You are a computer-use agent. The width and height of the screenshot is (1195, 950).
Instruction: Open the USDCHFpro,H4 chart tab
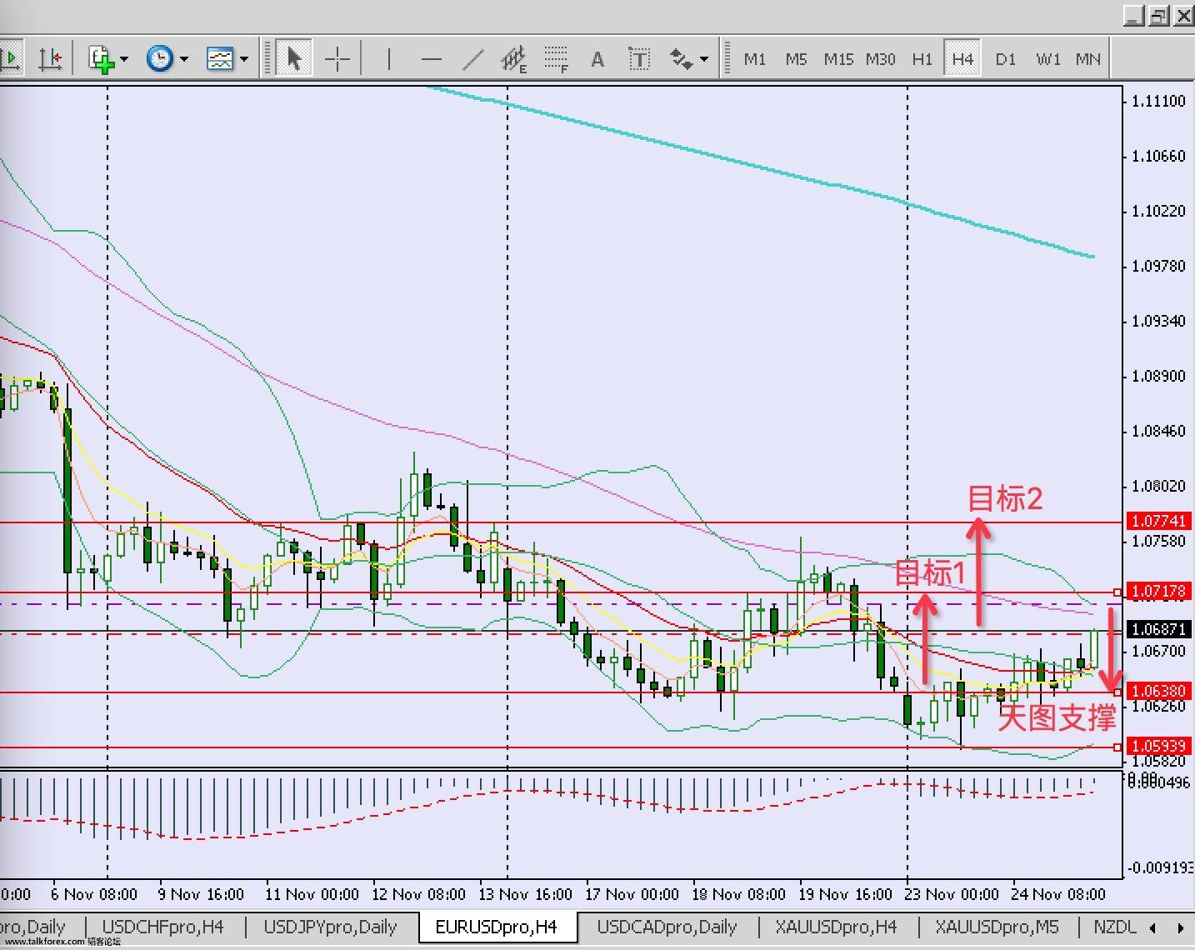click(163, 927)
